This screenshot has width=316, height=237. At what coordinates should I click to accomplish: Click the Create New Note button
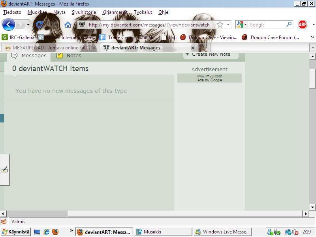211,55
